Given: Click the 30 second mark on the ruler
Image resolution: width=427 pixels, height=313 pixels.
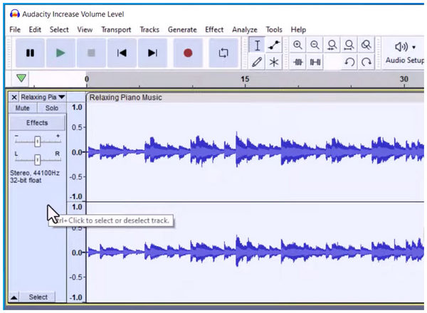Looking at the screenshot, I should [404, 79].
